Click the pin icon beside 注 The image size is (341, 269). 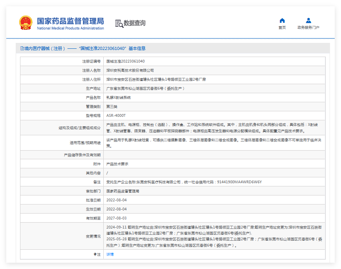tap(95, 254)
